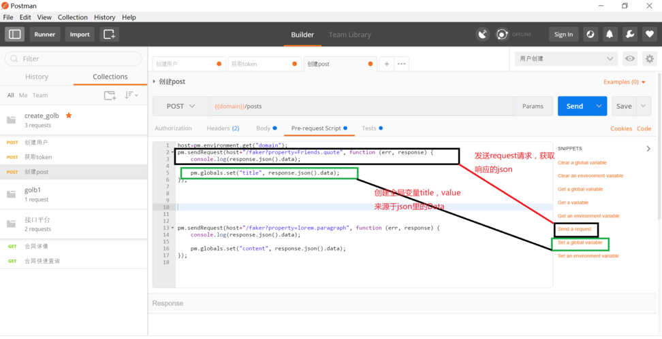The height and width of the screenshot is (339, 662).
Task: Open the Tests tab
Action: (372, 128)
